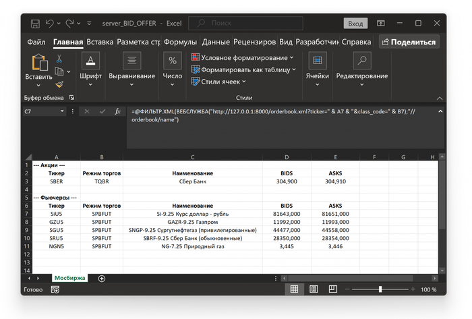This screenshot has width=472, height=319.
Task: Switch to the Данные ribbon tab
Action: pyautogui.click(x=216, y=42)
